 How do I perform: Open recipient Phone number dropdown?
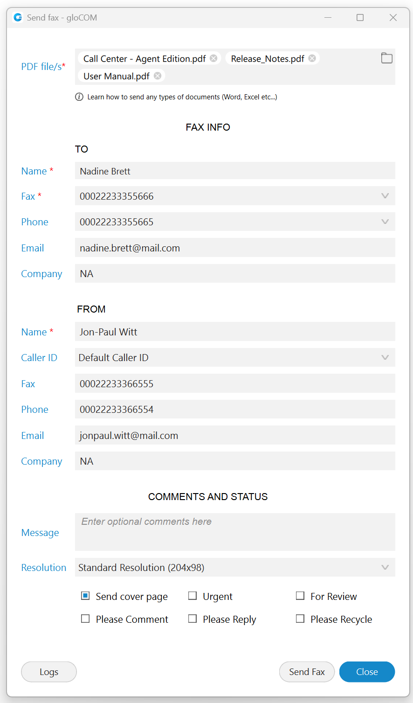click(385, 222)
